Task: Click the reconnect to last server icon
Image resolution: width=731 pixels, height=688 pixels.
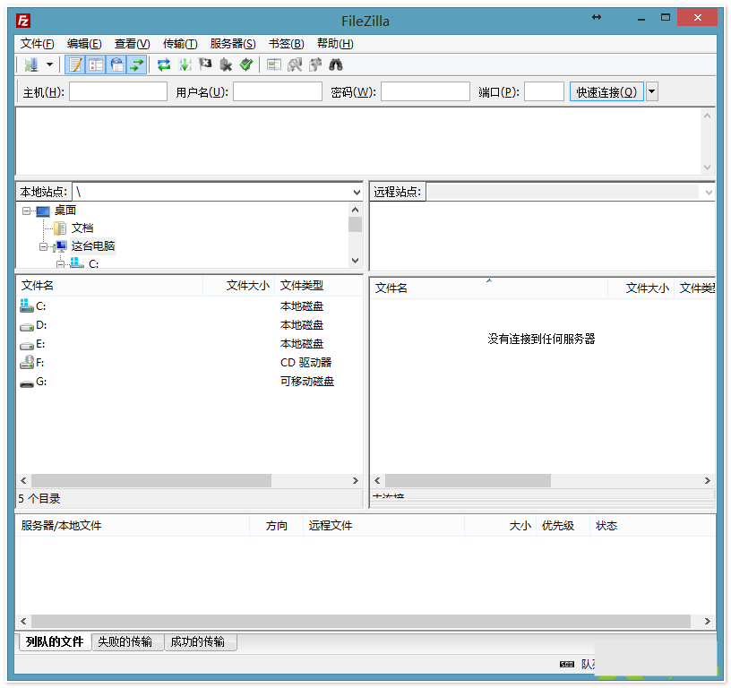Action: [246, 64]
